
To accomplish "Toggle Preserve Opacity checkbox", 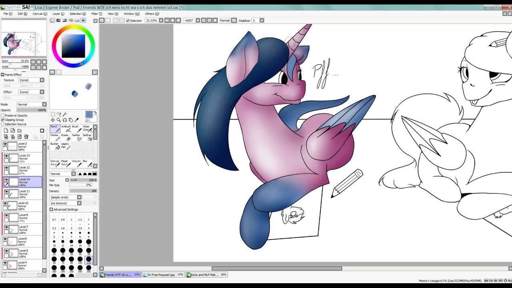I will pyautogui.click(x=3, y=116).
